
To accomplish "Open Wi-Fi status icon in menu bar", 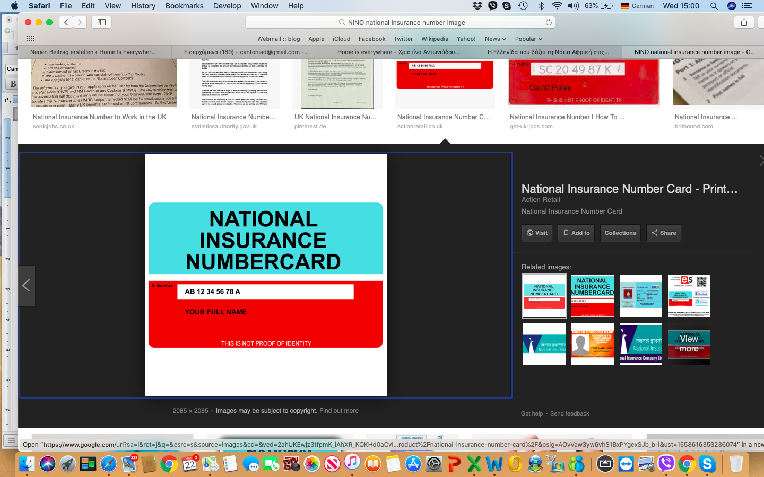I will pos(557,6).
